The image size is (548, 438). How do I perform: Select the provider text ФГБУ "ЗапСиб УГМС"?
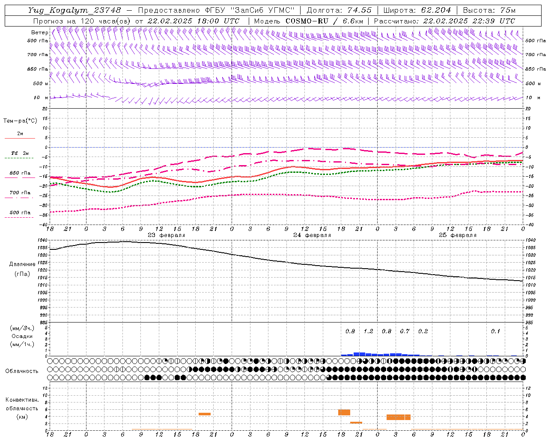click(249, 10)
